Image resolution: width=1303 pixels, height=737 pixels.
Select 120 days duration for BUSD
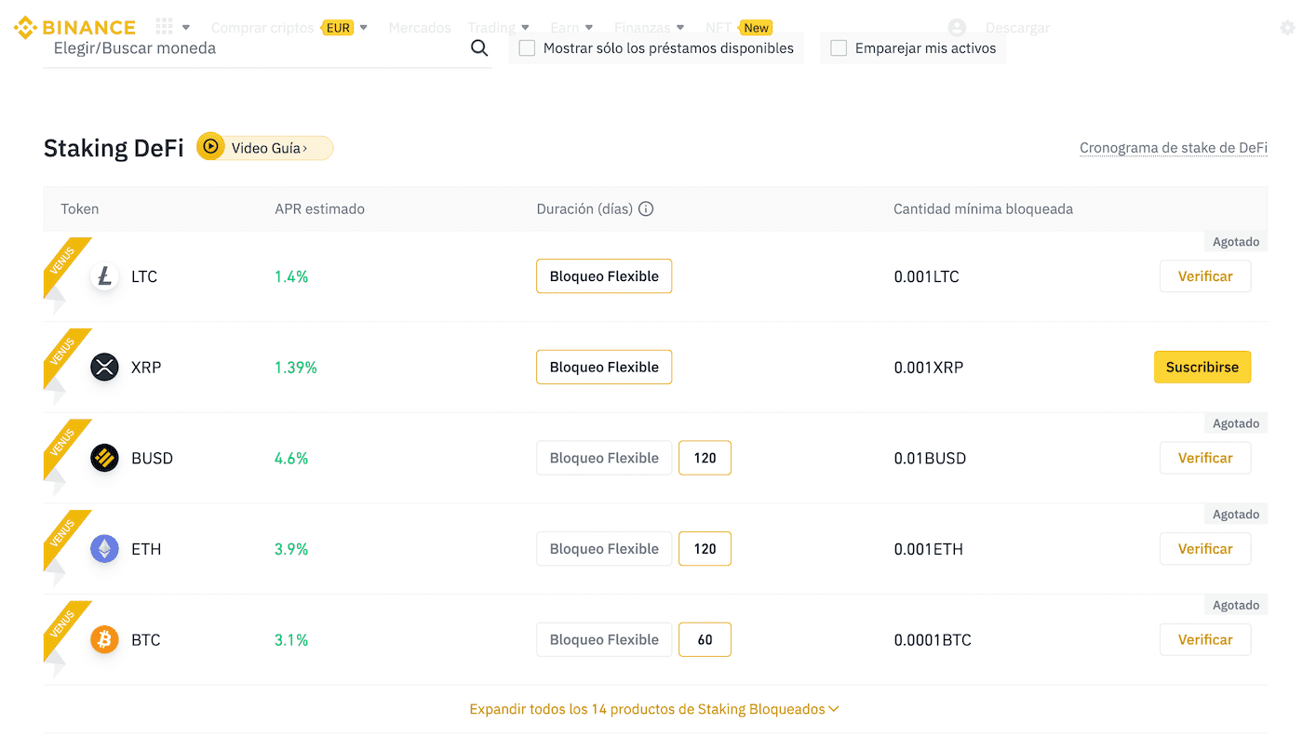(705, 458)
